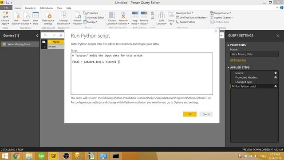Image resolution: width=284 pixels, height=160 pixels.
Task: Click the formula bar cancel X
Action: pyautogui.click(x=45, y=35)
